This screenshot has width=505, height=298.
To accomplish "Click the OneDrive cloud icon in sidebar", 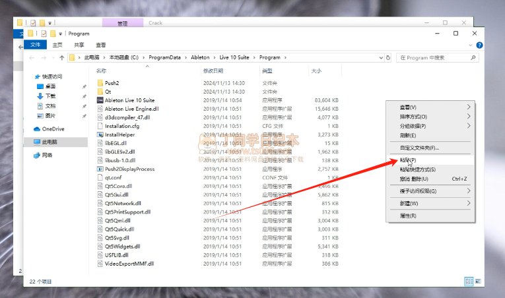I will [x=37, y=129].
